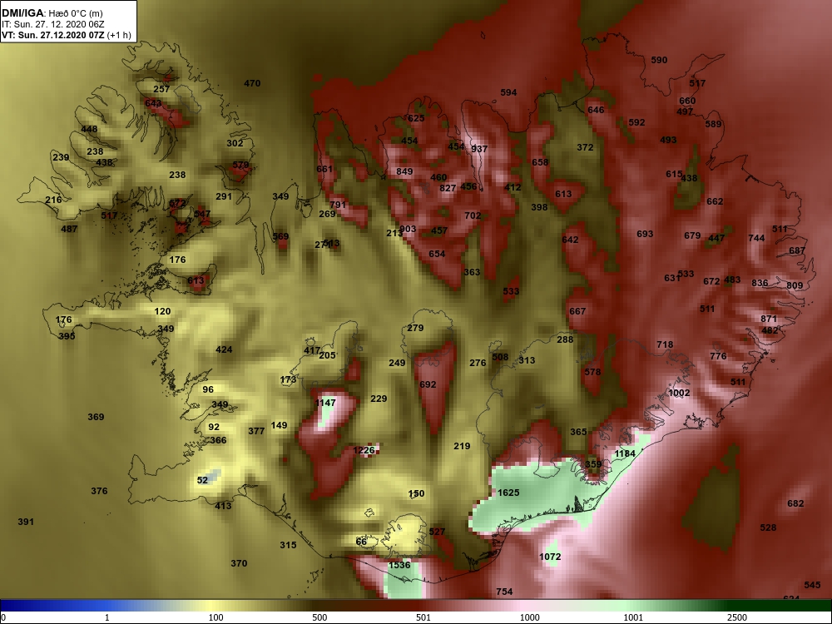Click the 871 value on the map
This screenshot has height=624, width=832.
click(768, 319)
